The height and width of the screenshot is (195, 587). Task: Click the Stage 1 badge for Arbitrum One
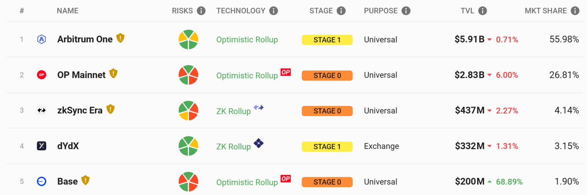pos(327,40)
